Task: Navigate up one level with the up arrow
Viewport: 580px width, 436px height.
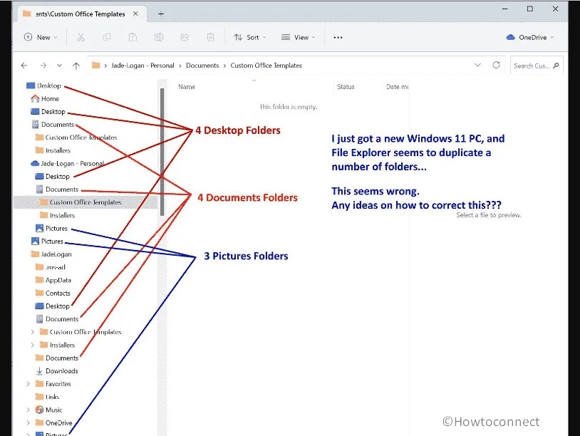Action: tap(76, 65)
